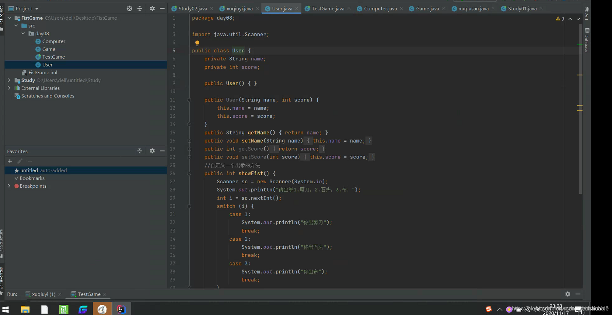Collapse all in Project panel toolbar
612x315 pixels.
click(140, 8)
